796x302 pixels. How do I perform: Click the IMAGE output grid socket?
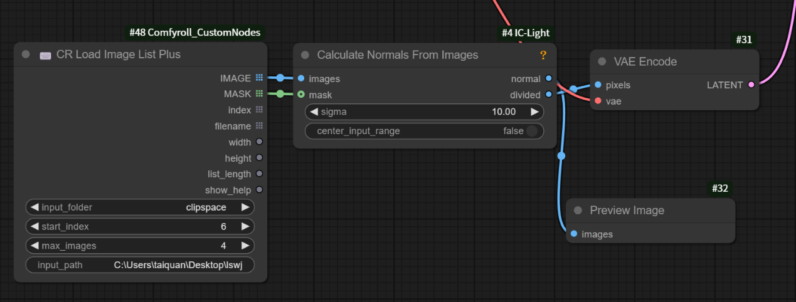(259, 78)
